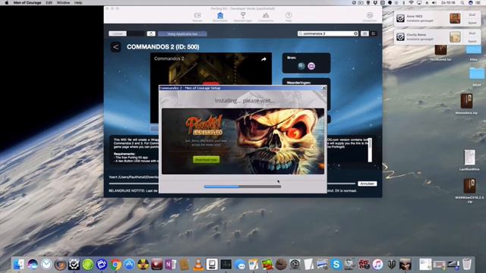The image size is (486, 273).
Task: Clear the commandos 2 search field
Action: (355, 33)
